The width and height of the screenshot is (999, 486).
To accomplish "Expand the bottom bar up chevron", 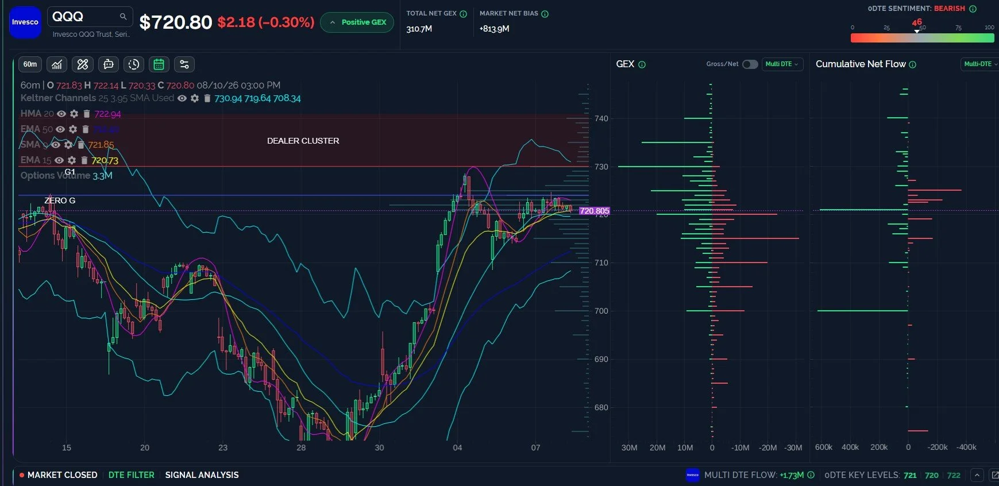I will pos(977,475).
